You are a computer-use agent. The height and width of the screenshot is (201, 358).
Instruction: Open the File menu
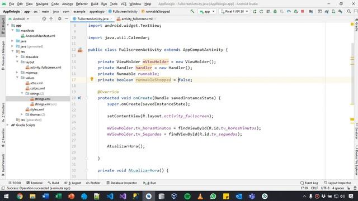11,4
